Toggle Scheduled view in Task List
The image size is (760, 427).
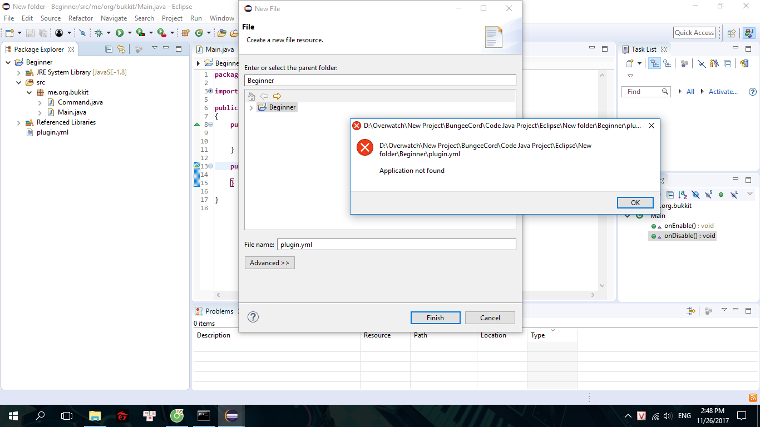(667, 63)
